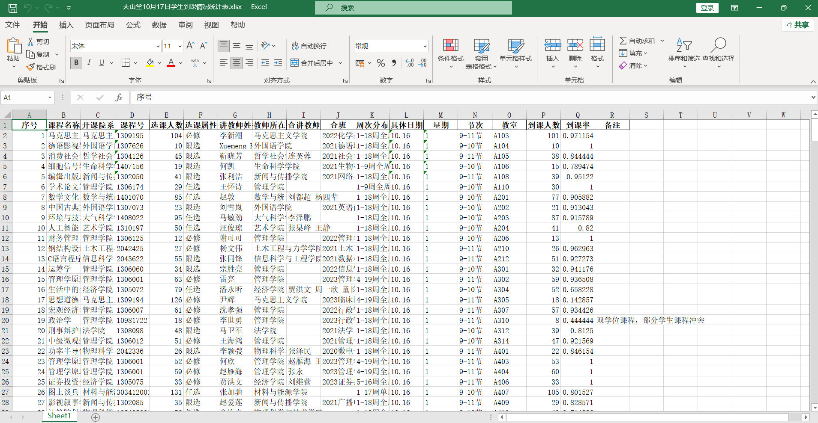The height and width of the screenshot is (423, 818).
Task: Click the Format Painter brush icon
Action: tap(31, 67)
